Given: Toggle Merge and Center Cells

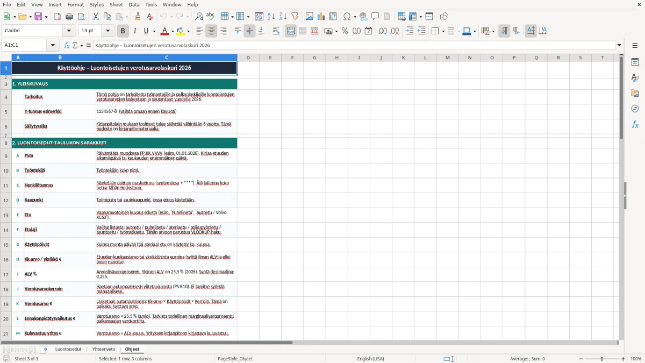Looking at the screenshot, I should pyautogui.click(x=291, y=31).
